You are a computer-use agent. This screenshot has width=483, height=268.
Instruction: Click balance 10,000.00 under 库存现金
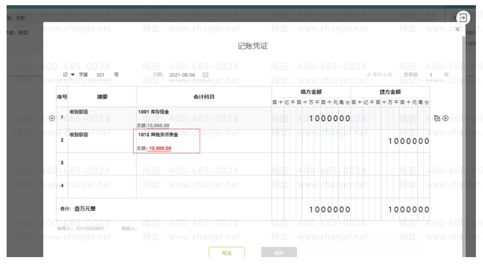[x=158, y=125]
